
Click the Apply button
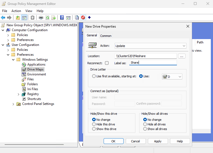(158, 141)
